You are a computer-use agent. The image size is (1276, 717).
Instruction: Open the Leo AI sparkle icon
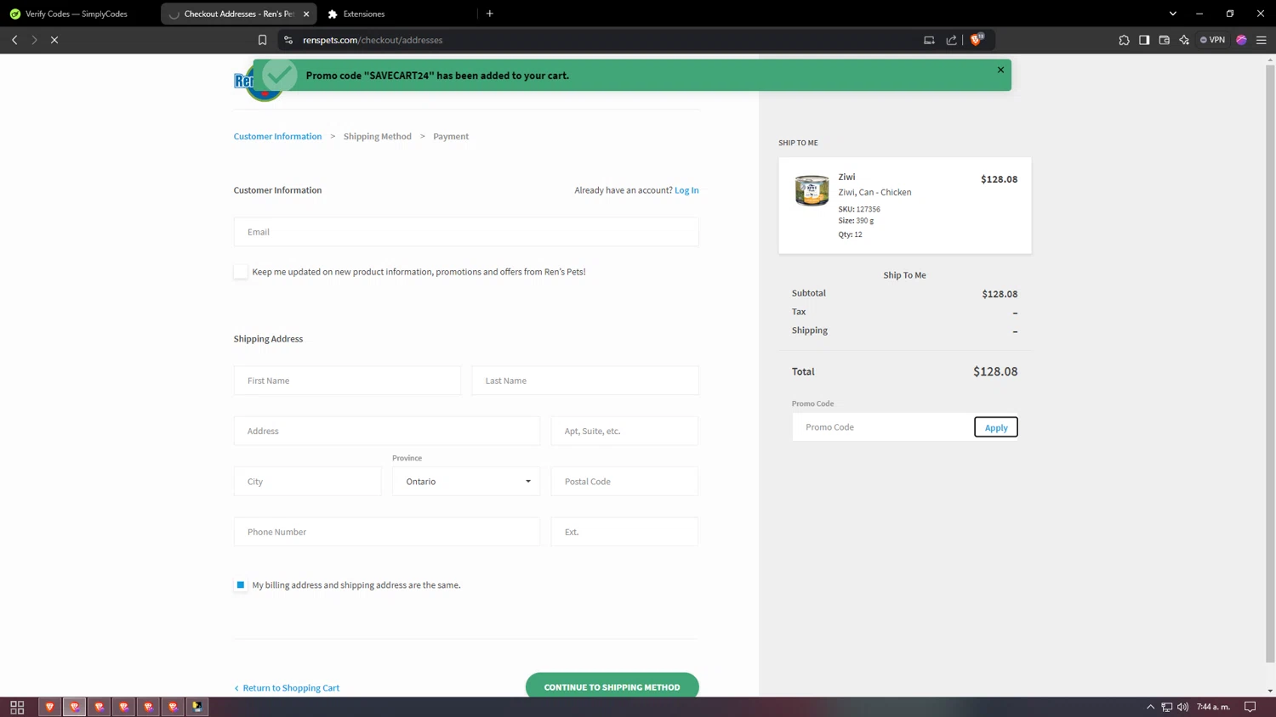point(1184,40)
